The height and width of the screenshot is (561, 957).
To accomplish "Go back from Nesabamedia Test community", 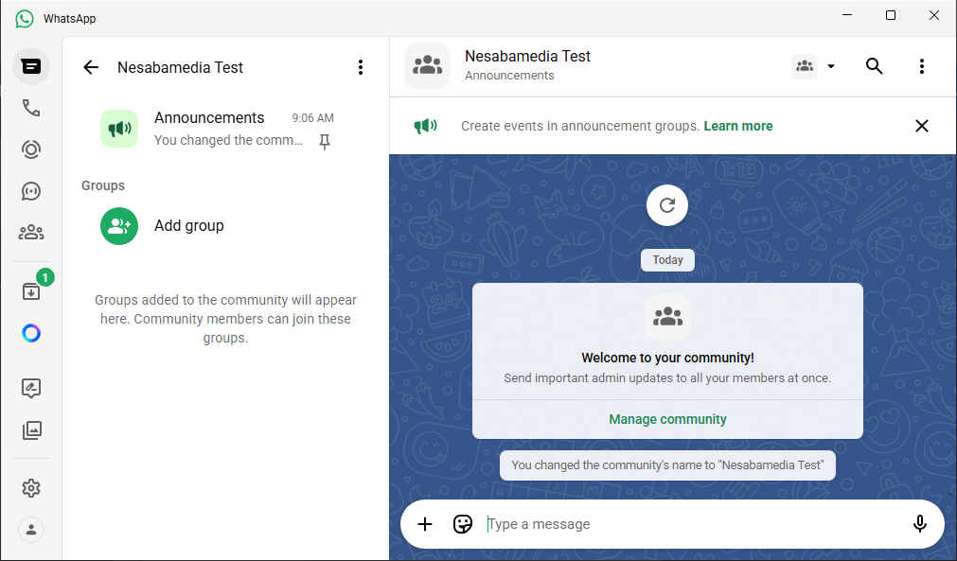I will click(91, 67).
